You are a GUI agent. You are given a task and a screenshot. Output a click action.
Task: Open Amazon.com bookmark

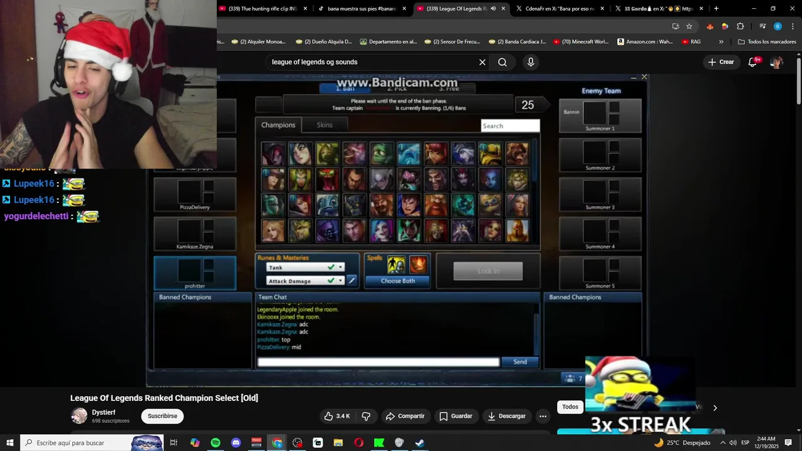[645, 42]
